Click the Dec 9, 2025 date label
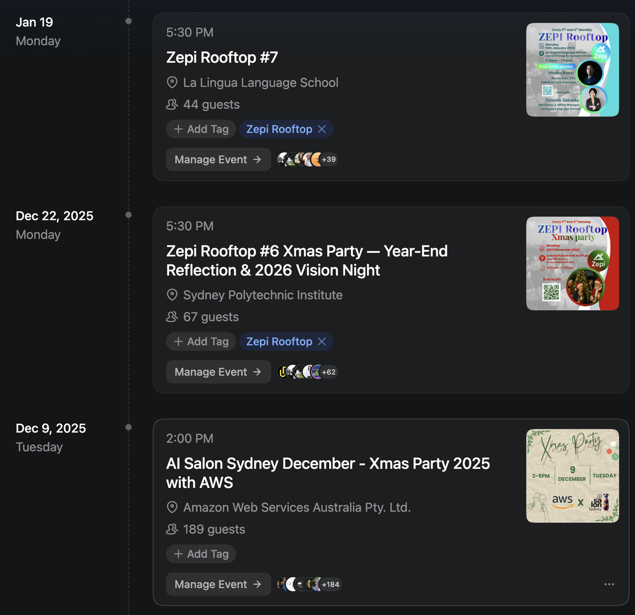This screenshot has height=615, width=635. tap(51, 428)
